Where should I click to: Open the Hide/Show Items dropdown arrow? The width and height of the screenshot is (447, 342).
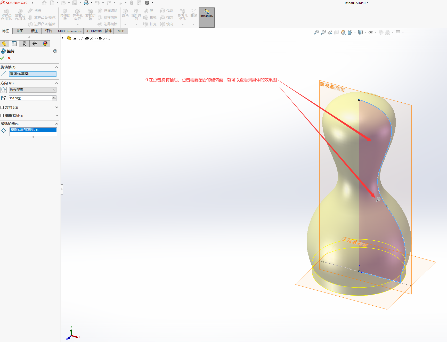click(x=376, y=32)
